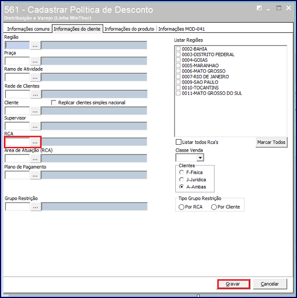Check the 0010-TOCANTINS region
Viewport: 297px width, 298px height.
pos(178,87)
